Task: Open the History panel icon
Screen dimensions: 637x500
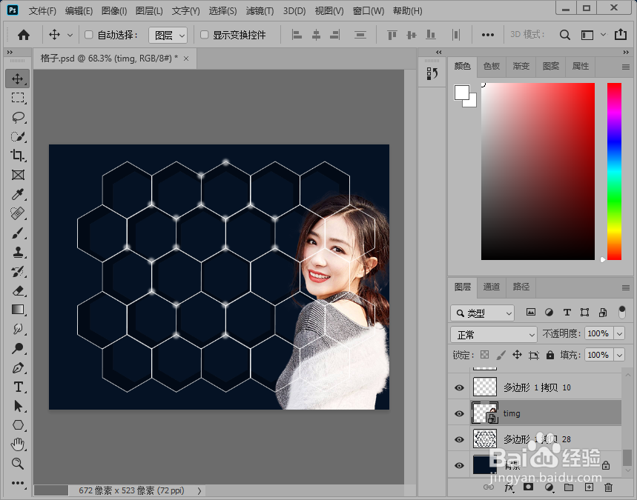Action: coord(432,73)
